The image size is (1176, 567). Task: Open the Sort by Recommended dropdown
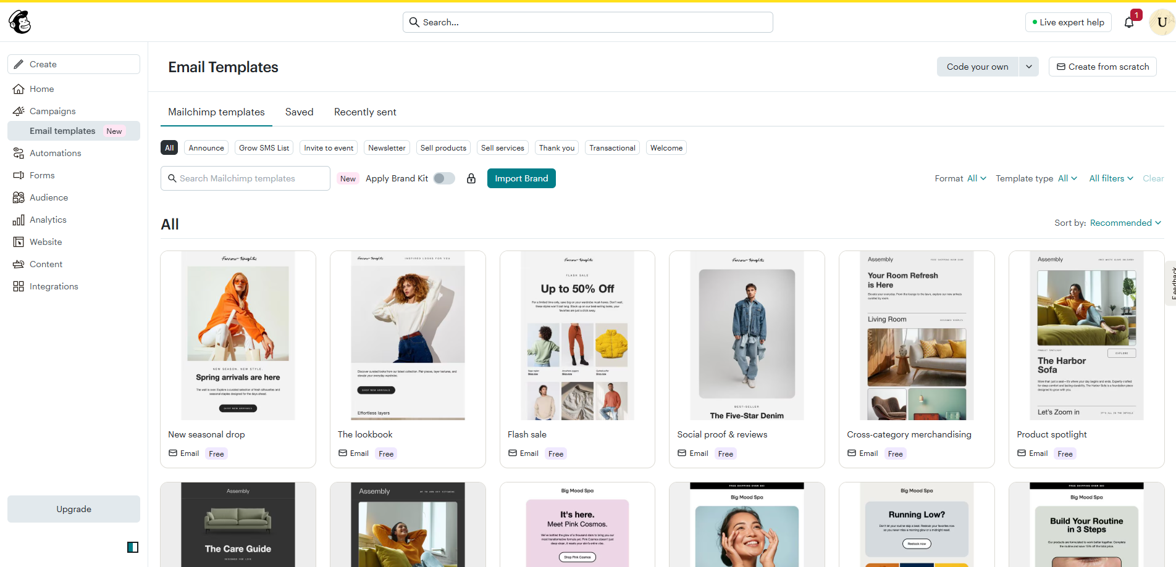1125,223
